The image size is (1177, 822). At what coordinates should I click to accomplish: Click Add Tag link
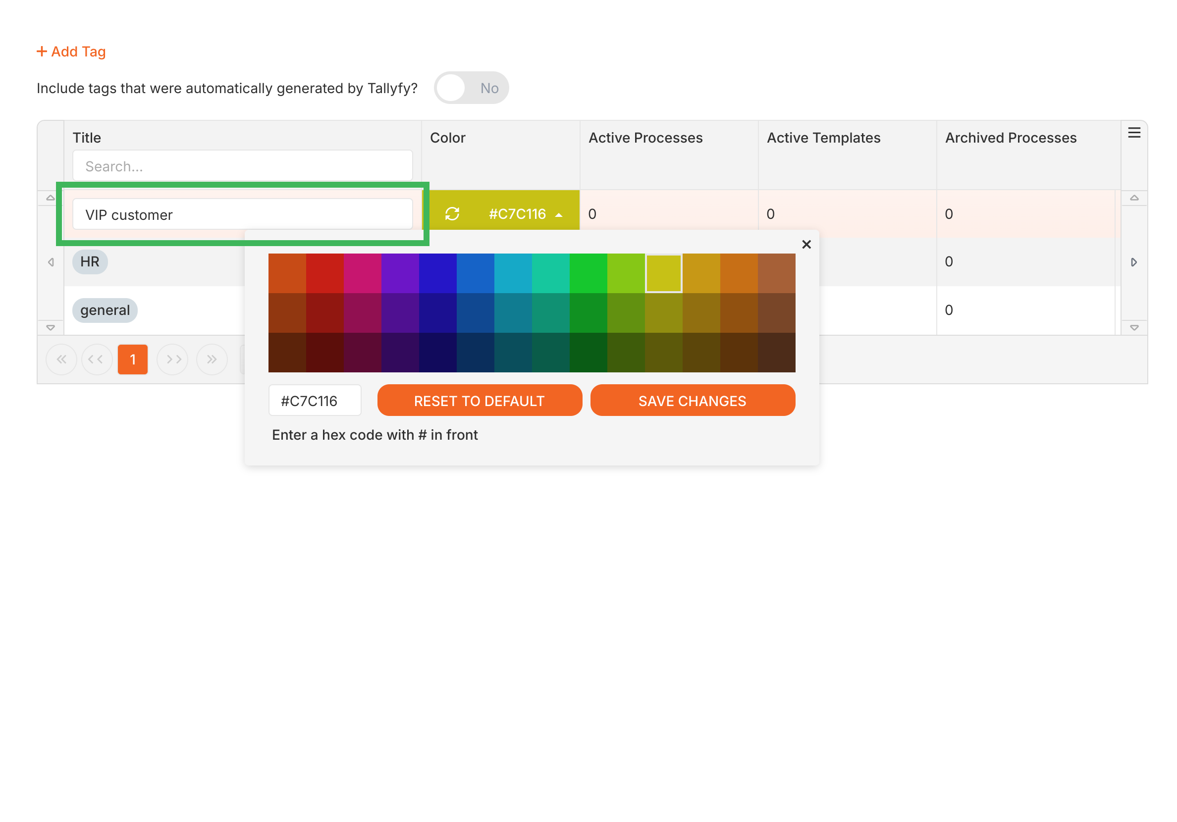(x=71, y=52)
